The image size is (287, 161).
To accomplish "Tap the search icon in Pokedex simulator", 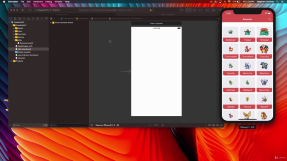I will (x=270, y=19).
